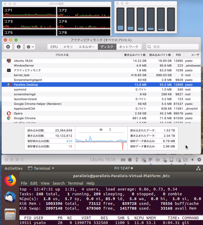Click the USB device icon in Parallels
Screen dimensions: 203x225
[137, 160]
